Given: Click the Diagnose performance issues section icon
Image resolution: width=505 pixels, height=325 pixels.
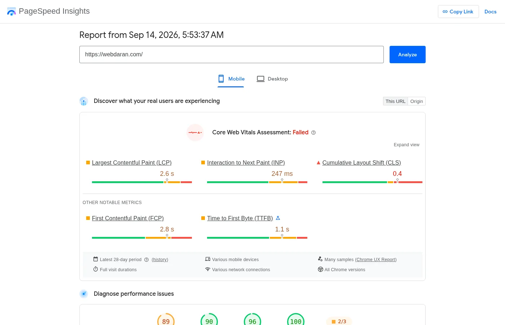Looking at the screenshot, I should pyautogui.click(x=84, y=294).
